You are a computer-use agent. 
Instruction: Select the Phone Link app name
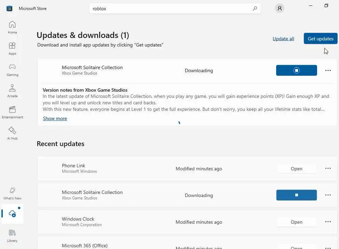coord(73,166)
